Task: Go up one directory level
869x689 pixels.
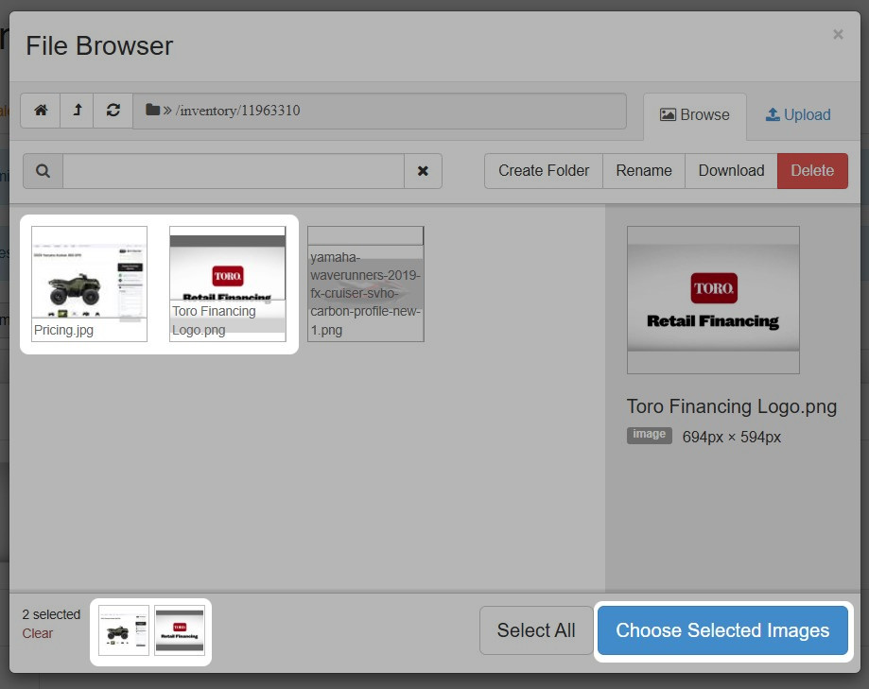Action: tap(78, 111)
